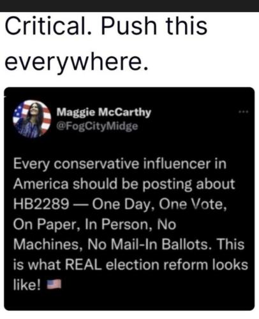Click the word "everywhere." in the post
Screen dimensions: 259x319
click(76, 62)
